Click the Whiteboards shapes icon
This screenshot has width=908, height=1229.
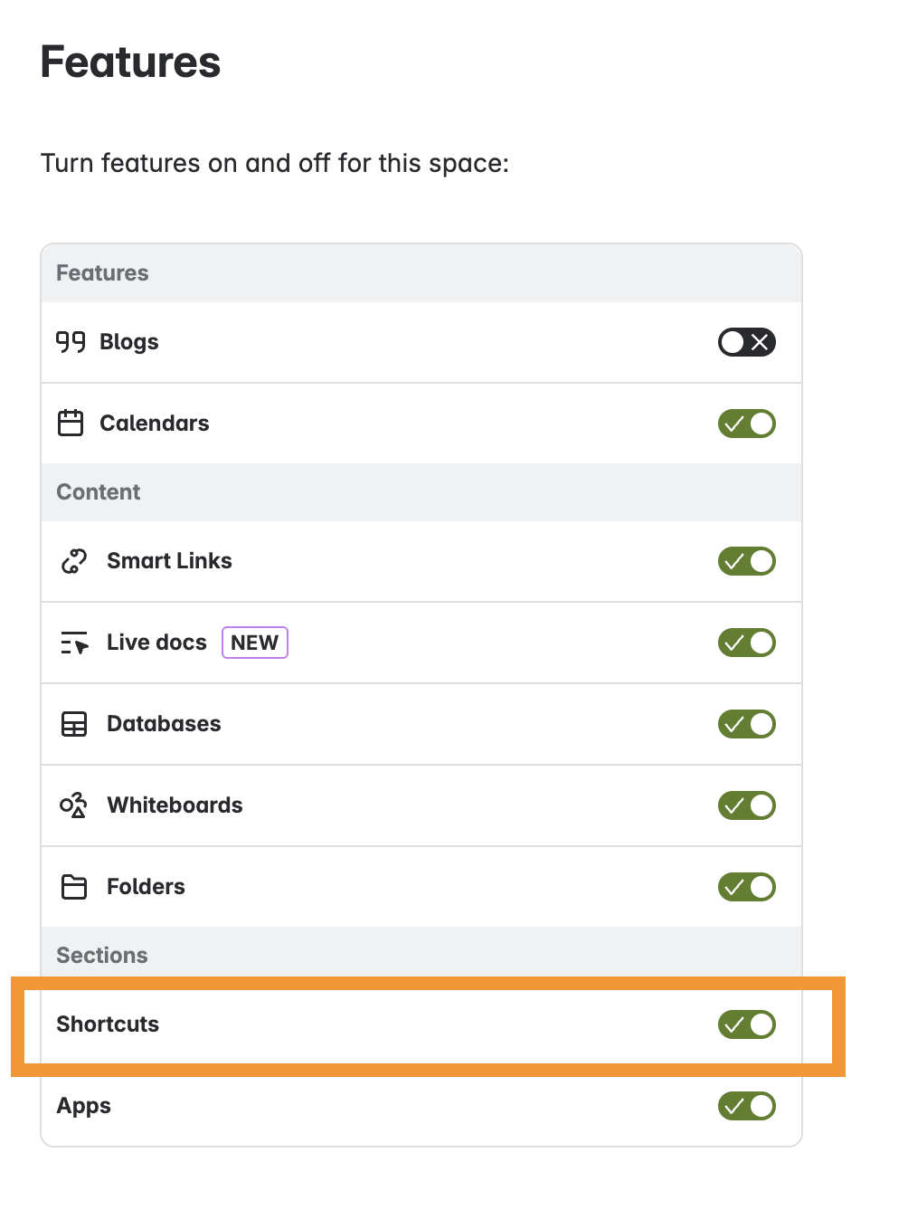pos(73,805)
